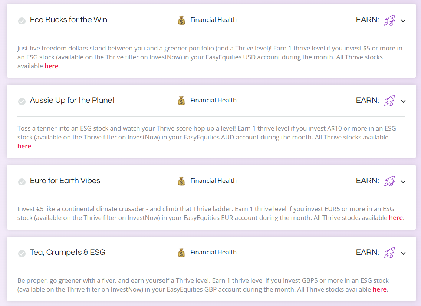Collapse the Aussie Up for the Planet chevron

click(403, 101)
